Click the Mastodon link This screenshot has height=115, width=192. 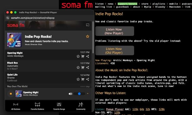(175, 7)
